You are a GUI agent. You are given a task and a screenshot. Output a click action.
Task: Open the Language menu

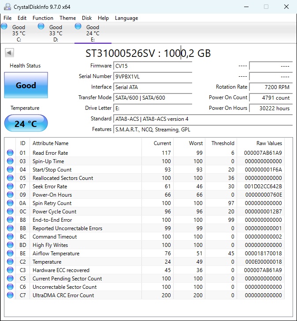click(126, 18)
